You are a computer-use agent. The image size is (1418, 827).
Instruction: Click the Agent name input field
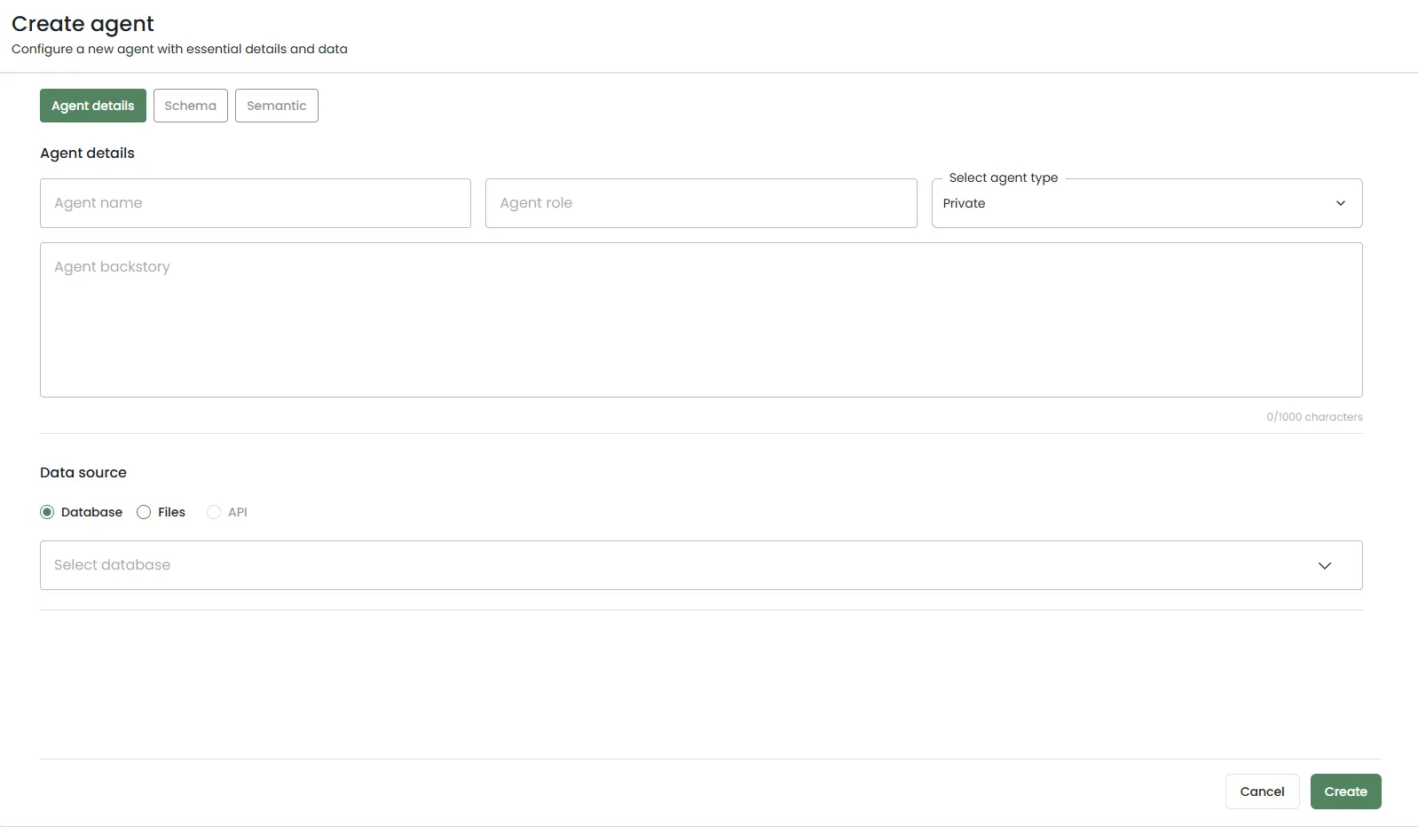coord(255,203)
